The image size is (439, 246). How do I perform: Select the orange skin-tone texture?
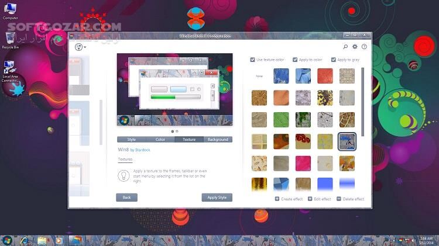tap(281, 98)
